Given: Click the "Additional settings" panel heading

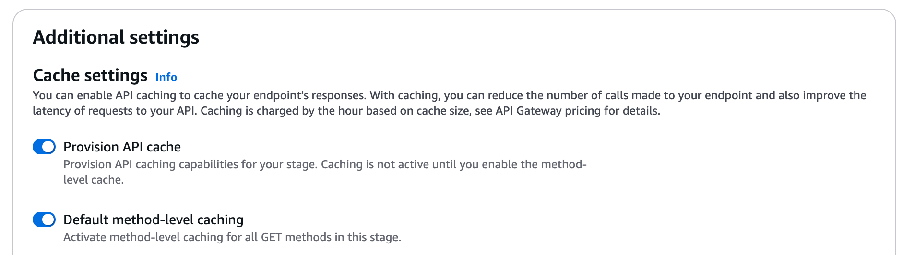Looking at the screenshot, I should (x=116, y=37).
